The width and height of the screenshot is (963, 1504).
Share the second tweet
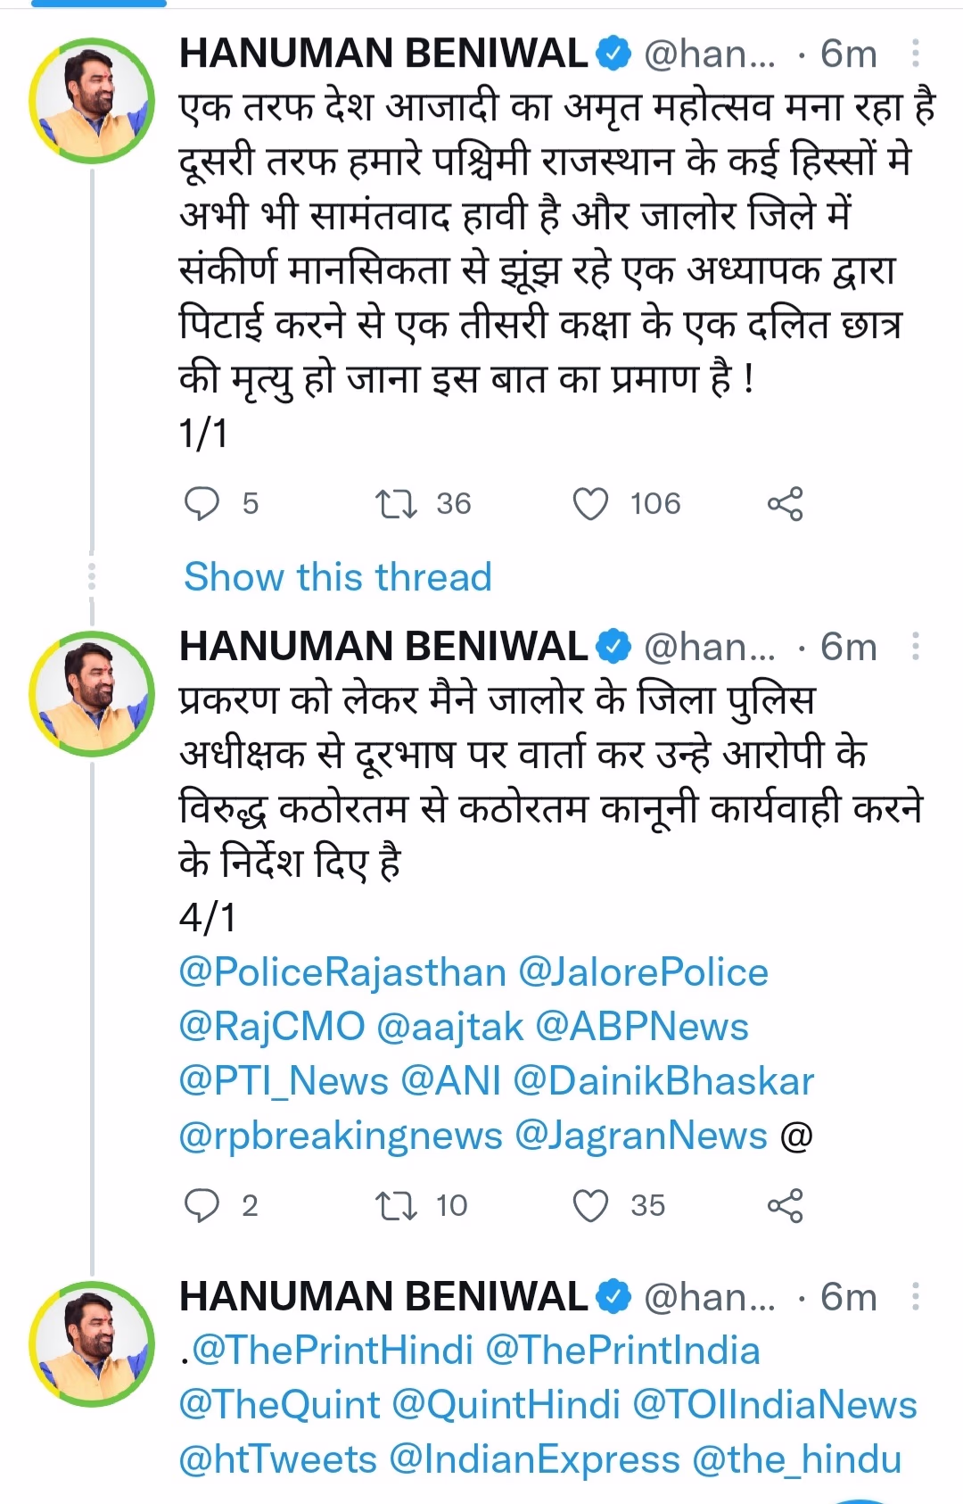tap(785, 1206)
